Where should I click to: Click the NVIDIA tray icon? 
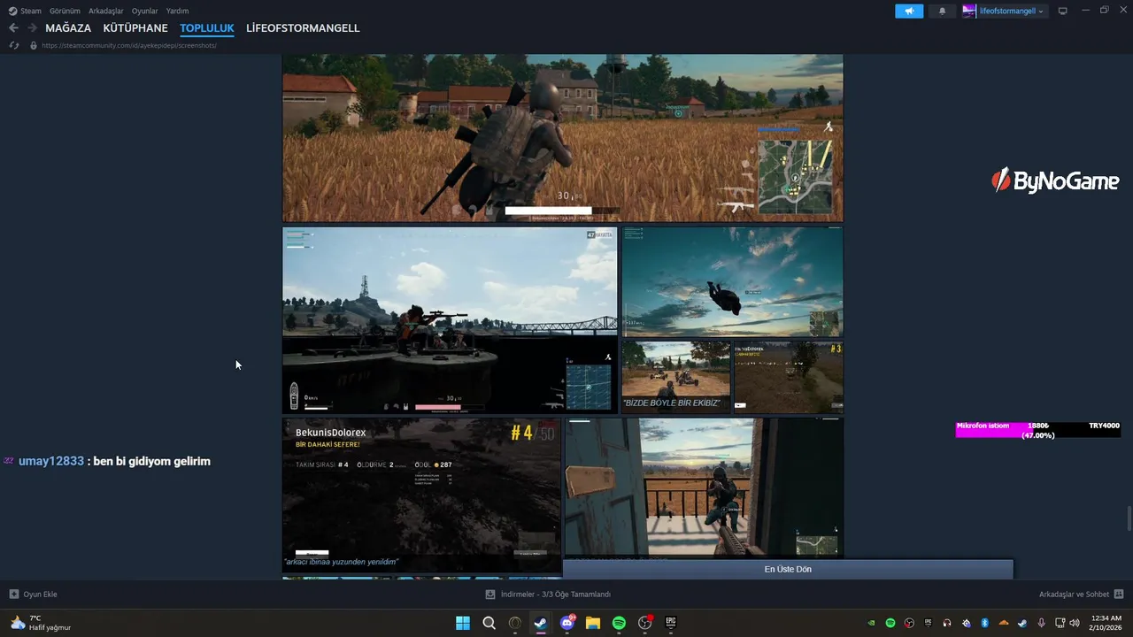(872, 623)
